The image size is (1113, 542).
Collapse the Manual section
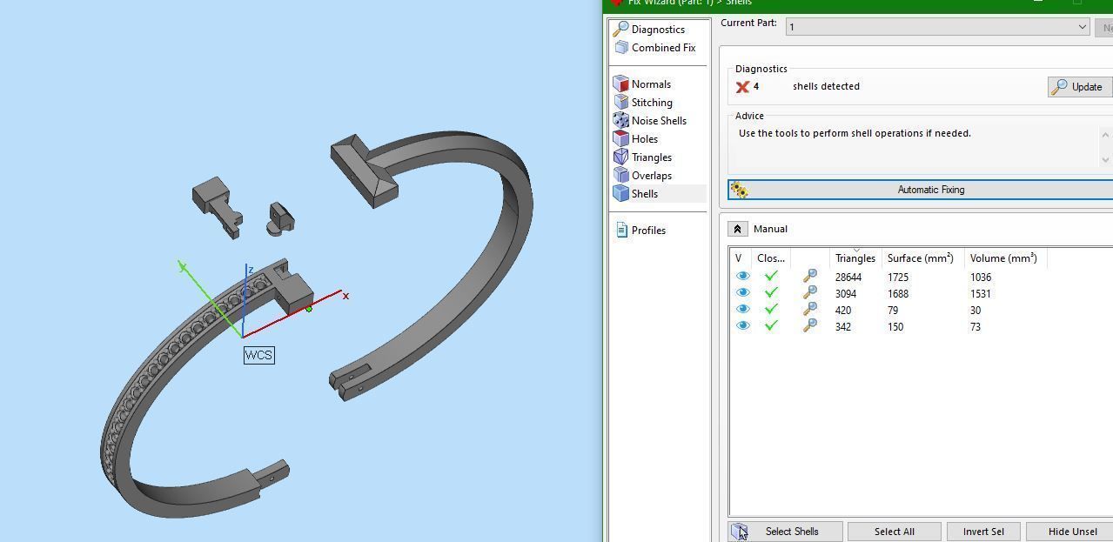[x=737, y=229]
